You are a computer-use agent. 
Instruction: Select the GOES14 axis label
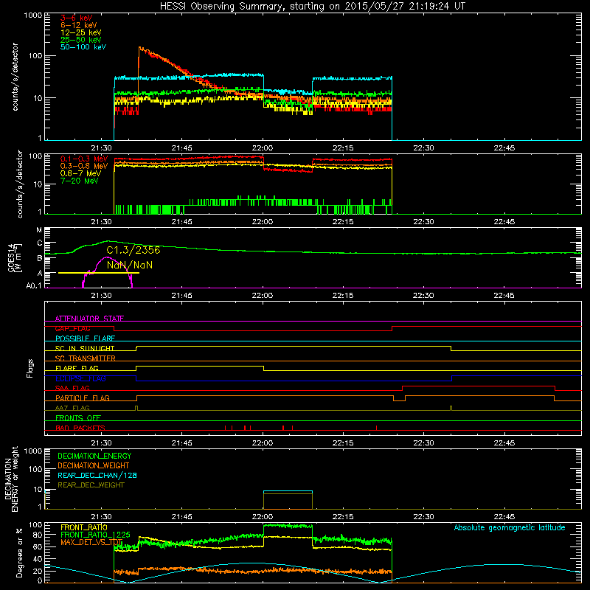point(11,257)
